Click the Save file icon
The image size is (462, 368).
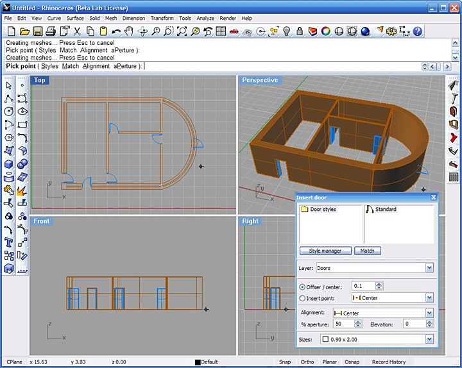pos(37,31)
